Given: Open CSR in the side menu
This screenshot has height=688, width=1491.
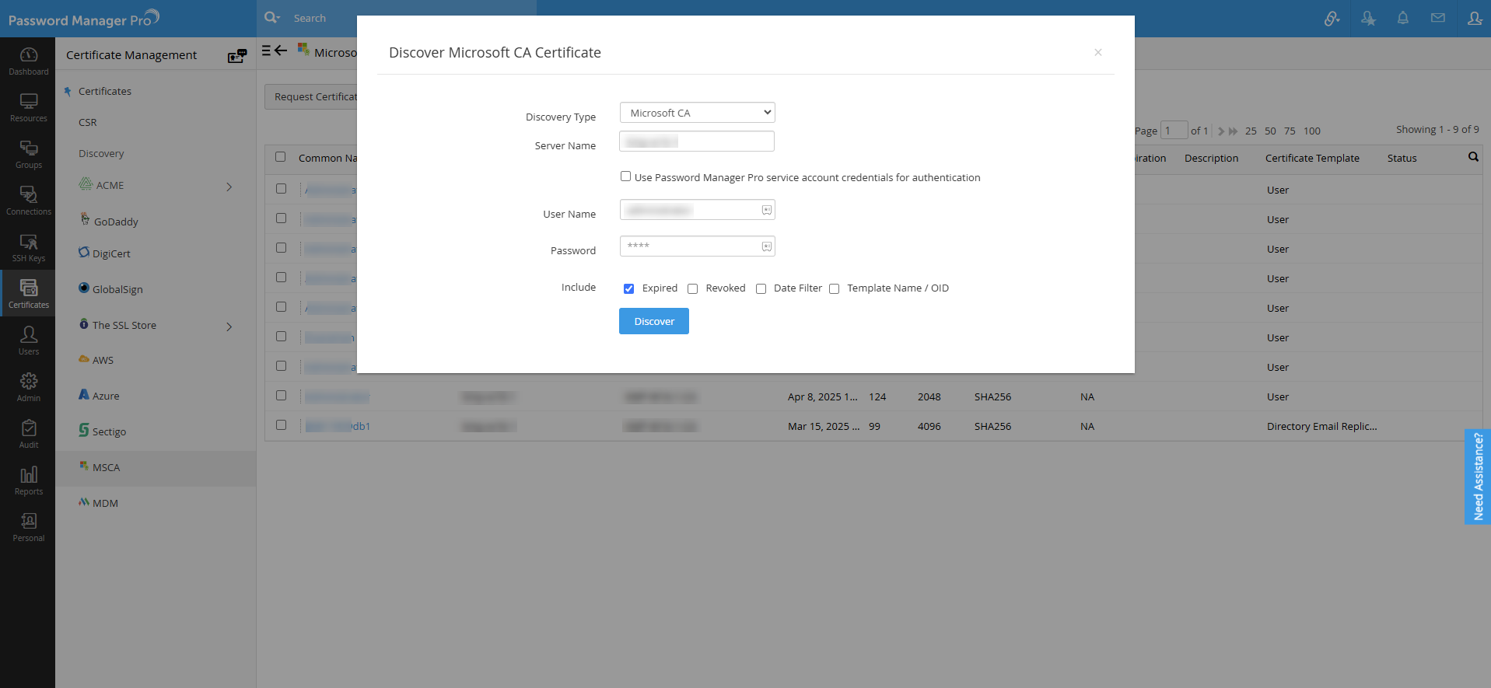Looking at the screenshot, I should click(x=87, y=122).
